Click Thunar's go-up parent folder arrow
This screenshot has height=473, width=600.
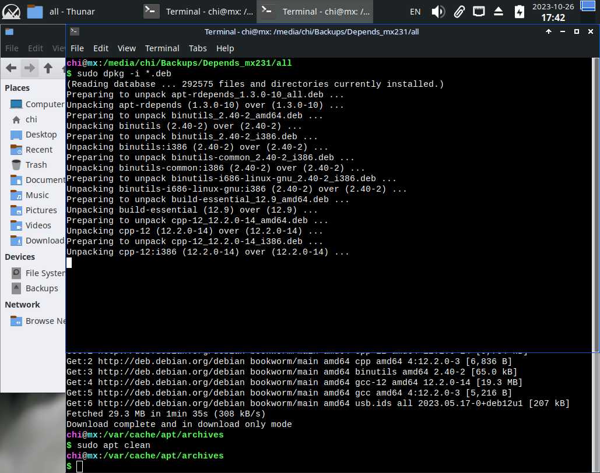(x=48, y=68)
